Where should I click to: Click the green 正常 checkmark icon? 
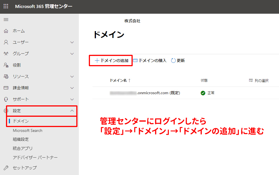pos(203,93)
